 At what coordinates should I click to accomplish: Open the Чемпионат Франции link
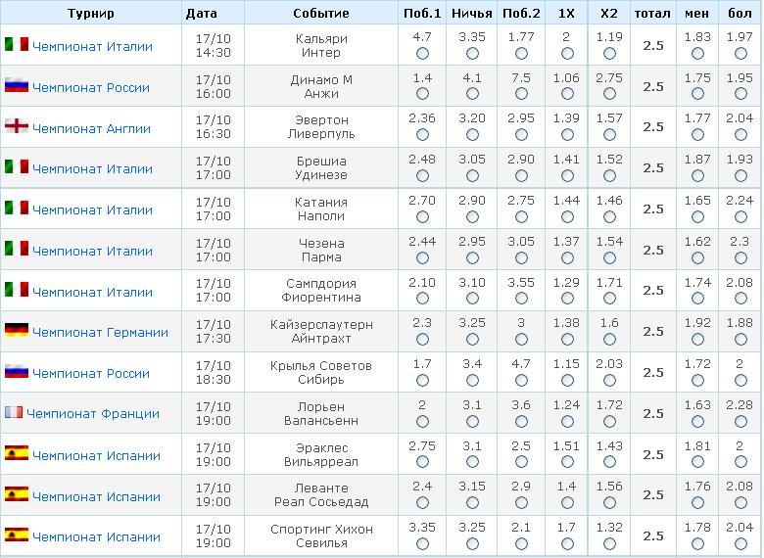coord(93,413)
